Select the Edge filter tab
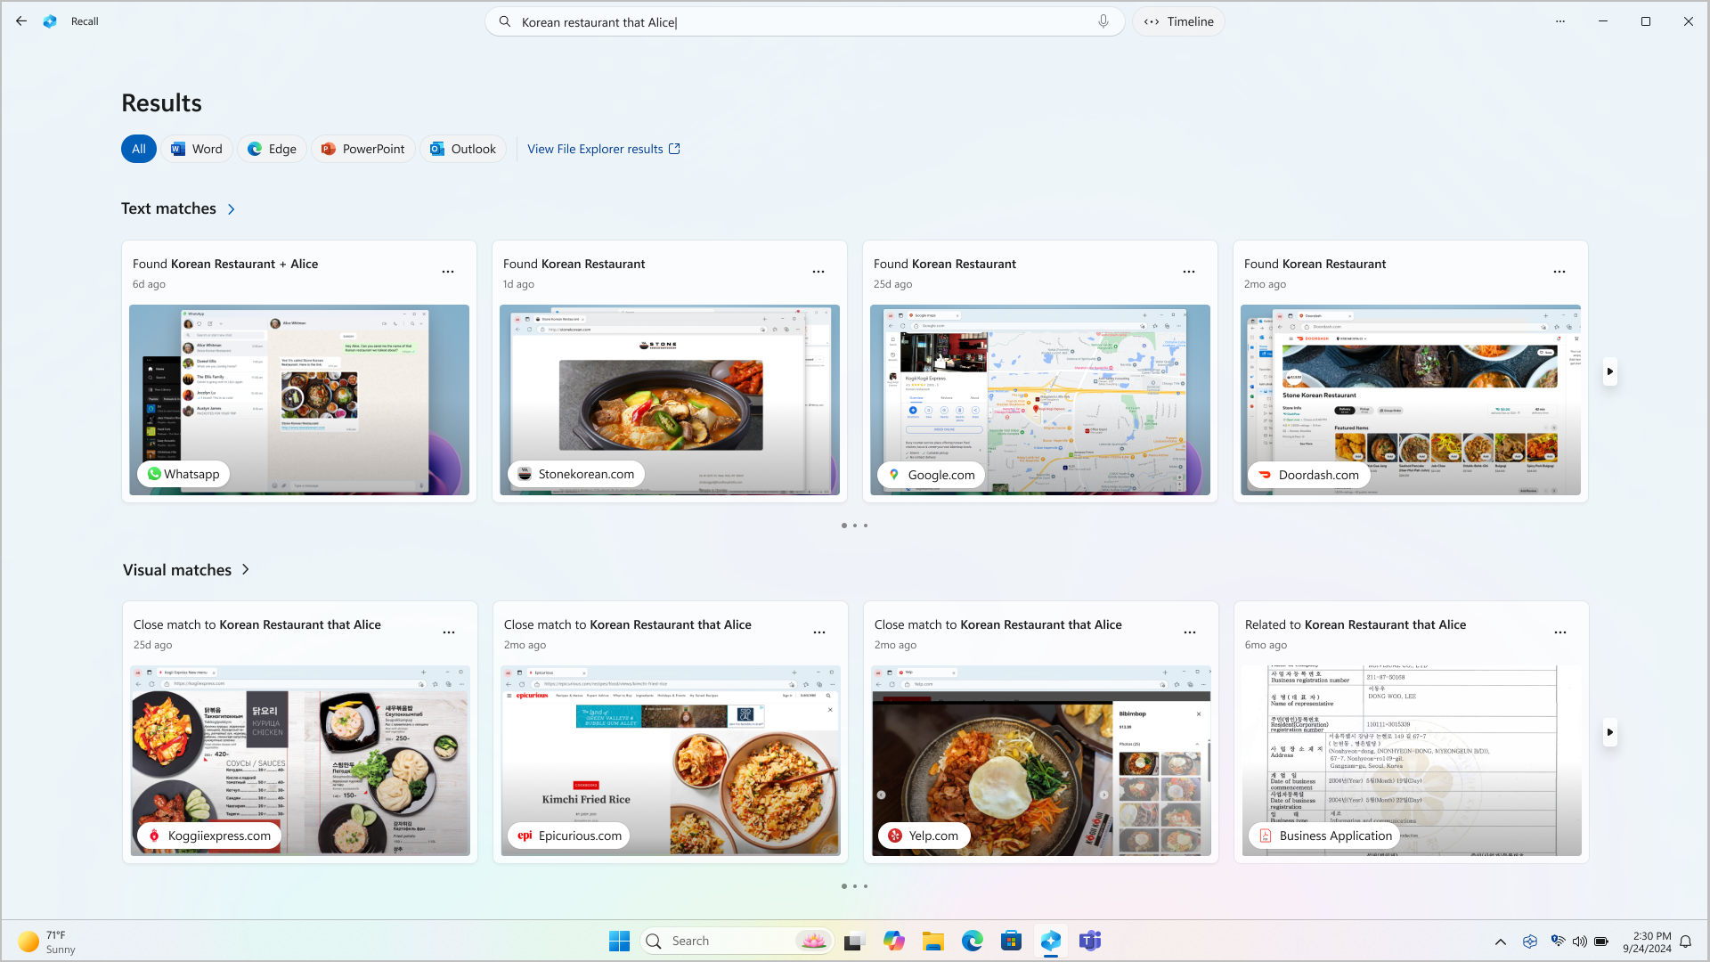Screen dimensions: 1710x962 pos(273,149)
